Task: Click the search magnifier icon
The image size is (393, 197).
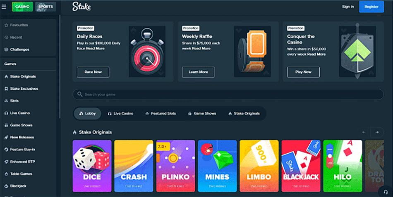Action: point(80,94)
